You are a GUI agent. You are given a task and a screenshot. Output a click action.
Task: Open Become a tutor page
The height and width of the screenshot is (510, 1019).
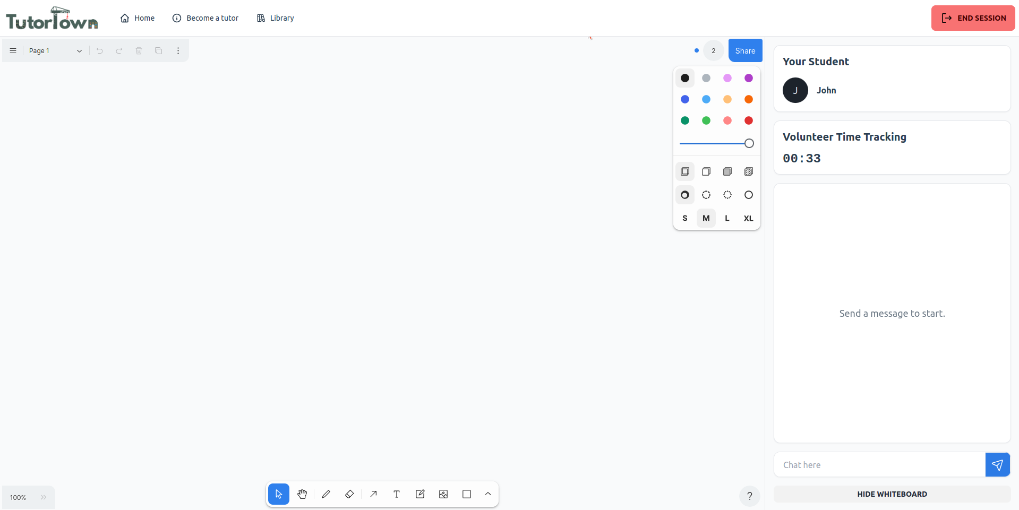tap(205, 18)
